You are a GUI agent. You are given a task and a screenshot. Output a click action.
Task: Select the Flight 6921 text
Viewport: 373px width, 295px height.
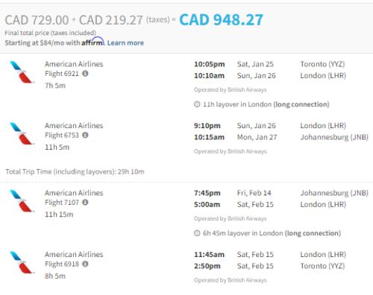point(62,74)
